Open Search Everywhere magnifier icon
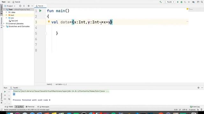Image resolution: width=204 pixels, height=114 pixels. (202, 2)
